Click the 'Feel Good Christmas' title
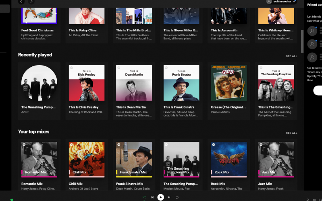This screenshot has width=322, height=201. [x=37, y=30]
